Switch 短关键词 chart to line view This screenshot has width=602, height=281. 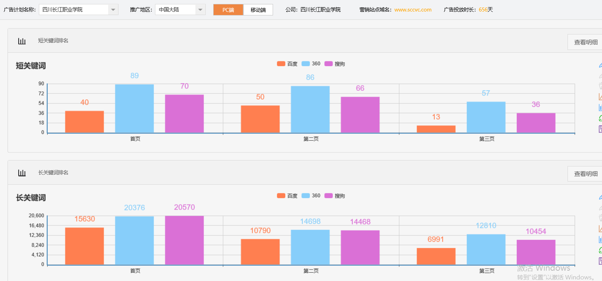click(600, 97)
